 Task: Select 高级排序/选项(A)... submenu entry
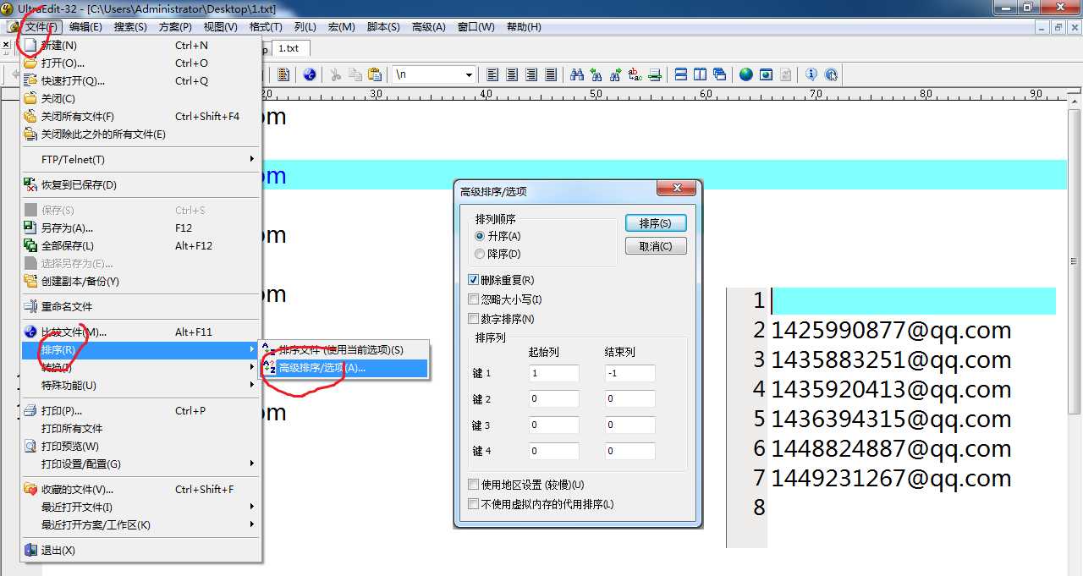coord(344,369)
